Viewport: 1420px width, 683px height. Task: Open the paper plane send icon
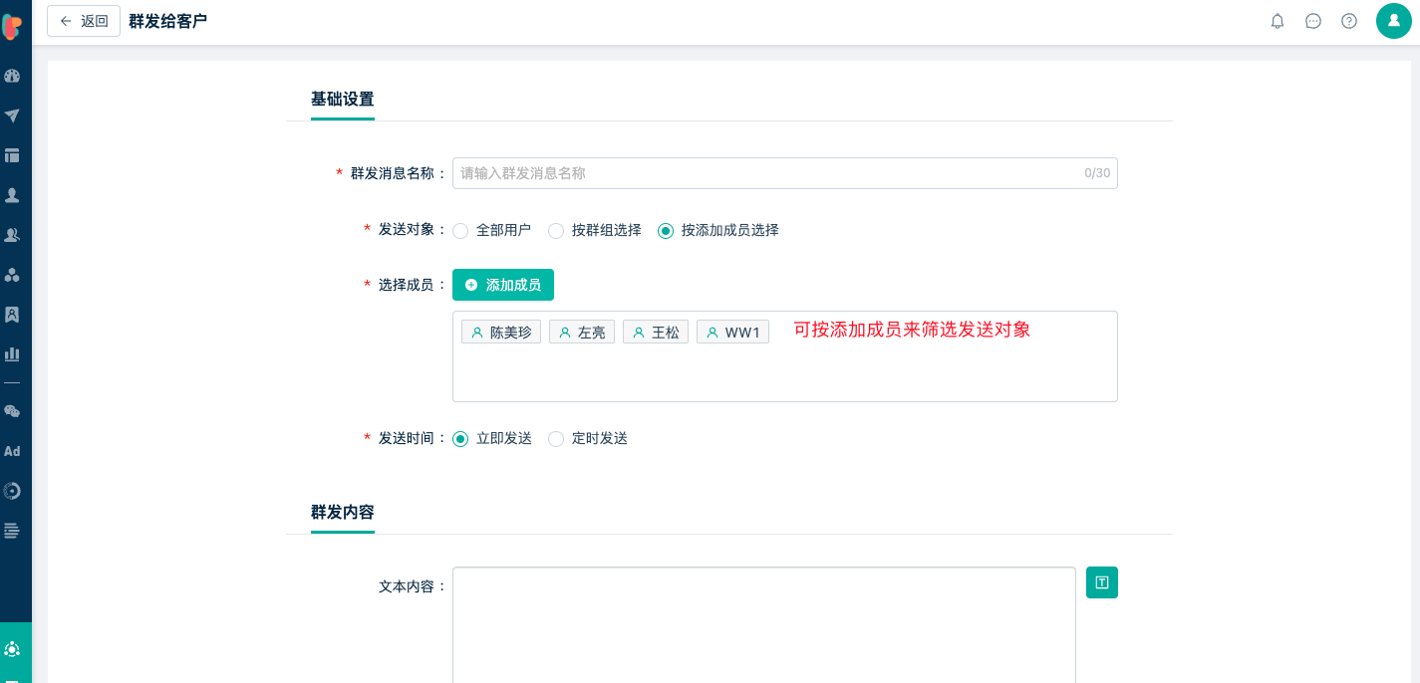(12, 115)
